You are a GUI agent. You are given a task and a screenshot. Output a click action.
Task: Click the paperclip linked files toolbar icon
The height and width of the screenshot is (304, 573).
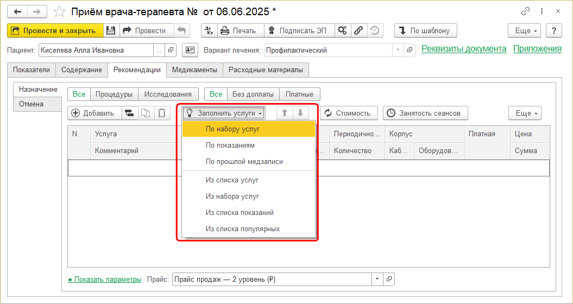(359, 31)
